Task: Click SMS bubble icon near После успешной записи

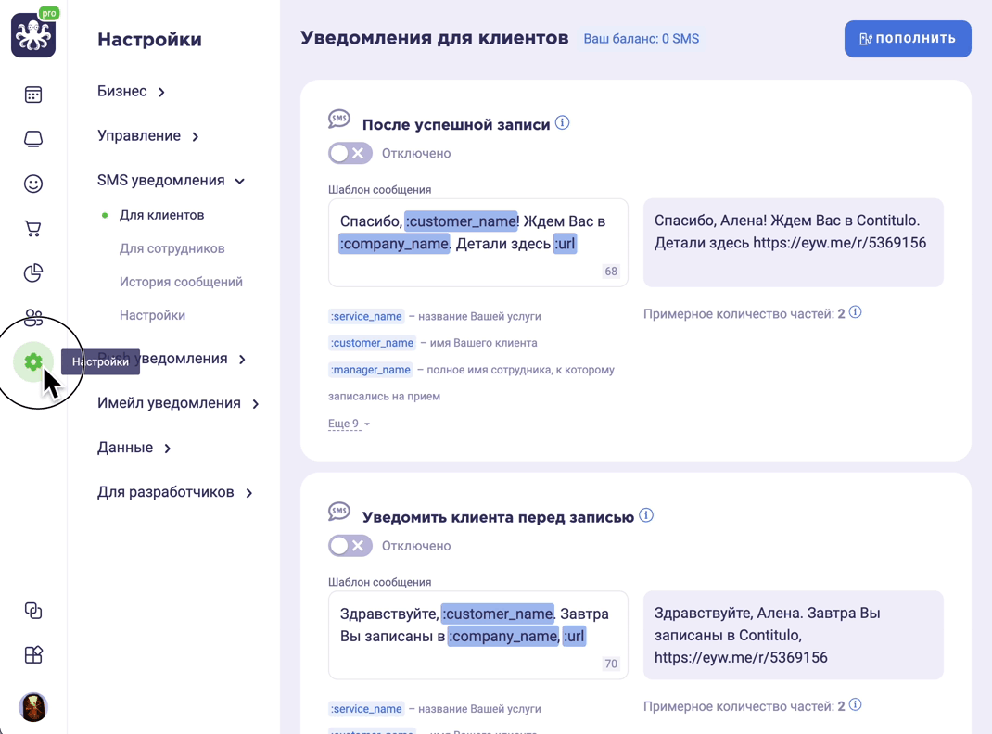Action: (339, 119)
